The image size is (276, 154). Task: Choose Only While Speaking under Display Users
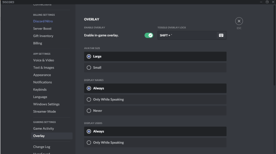[155, 143]
